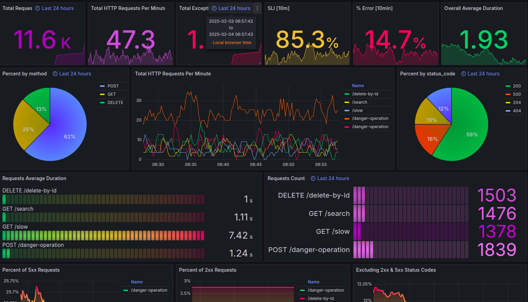Toggle the 200 status code legend entry
The width and height of the screenshot is (528, 302).
tap(517, 86)
